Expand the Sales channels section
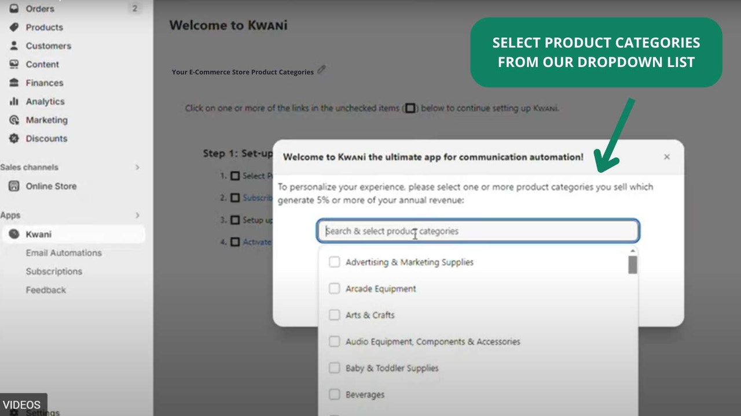Screen dimensions: 741x416 click(137, 168)
